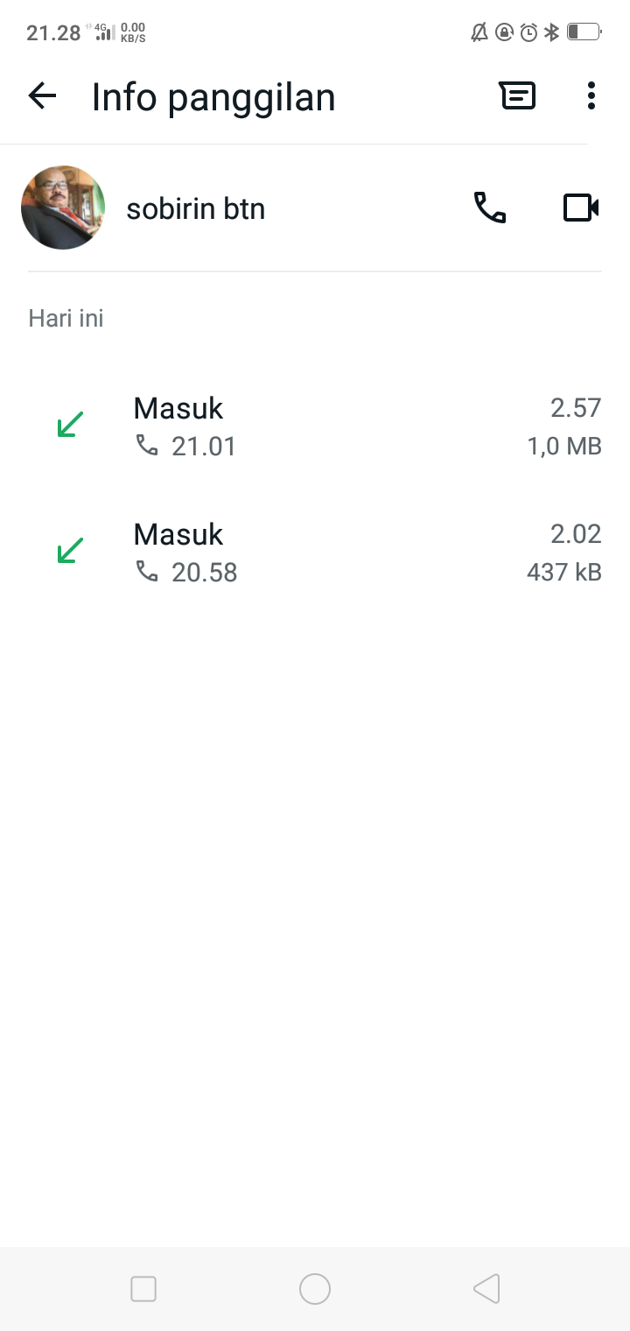
Task: Tap the battery icon in status bar
Action: click(x=584, y=32)
